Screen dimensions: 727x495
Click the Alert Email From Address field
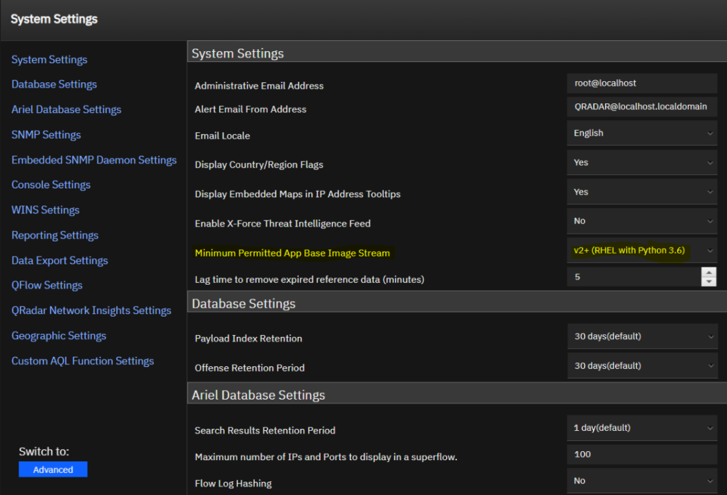coord(642,107)
